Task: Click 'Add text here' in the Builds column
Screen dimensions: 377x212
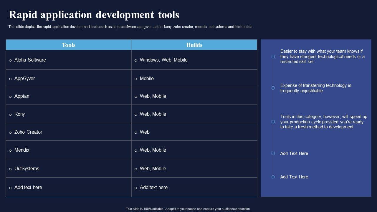Action: (x=194, y=187)
